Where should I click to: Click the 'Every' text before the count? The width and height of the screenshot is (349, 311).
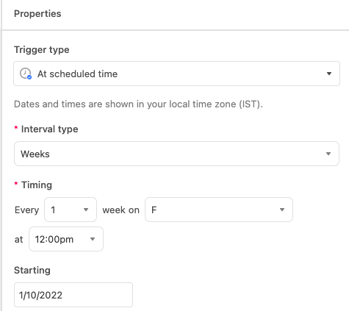(x=26, y=210)
